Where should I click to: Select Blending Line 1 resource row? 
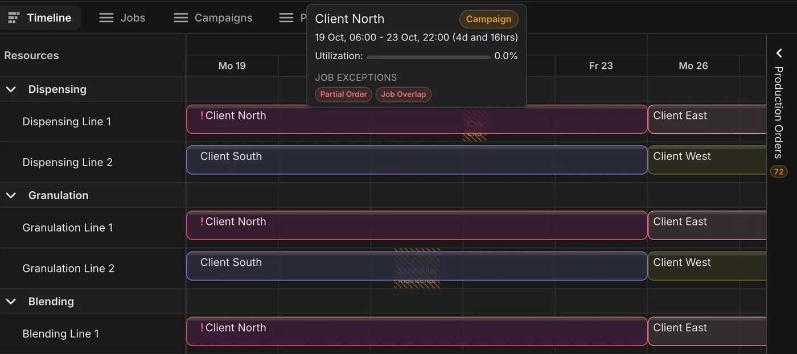pyautogui.click(x=93, y=334)
